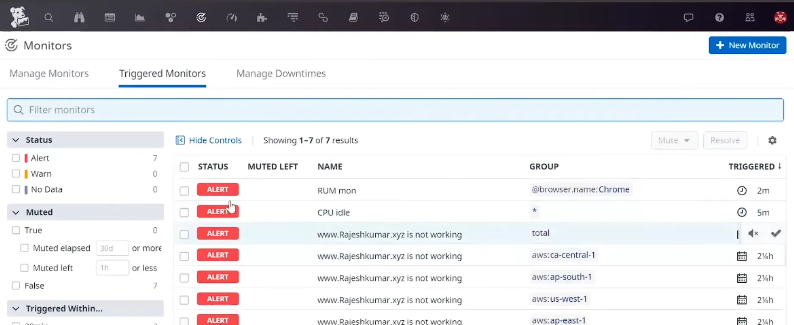Open the search magnifier in top navigation

tap(49, 17)
